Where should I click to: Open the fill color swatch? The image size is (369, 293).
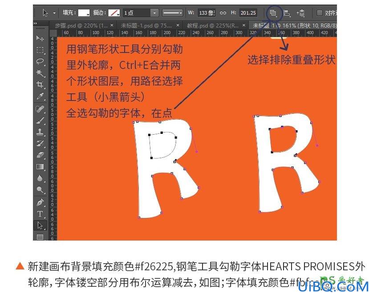(x=84, y=13)
